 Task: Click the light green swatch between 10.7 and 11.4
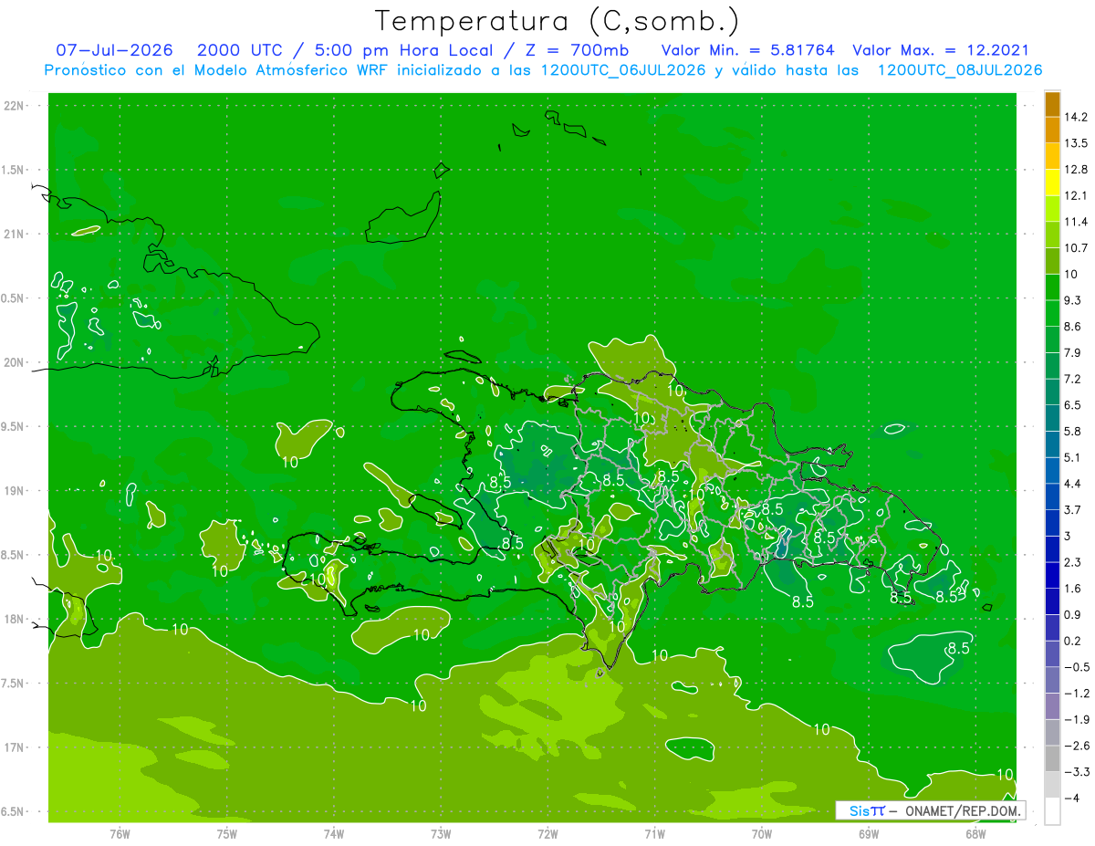point(1052,235)
